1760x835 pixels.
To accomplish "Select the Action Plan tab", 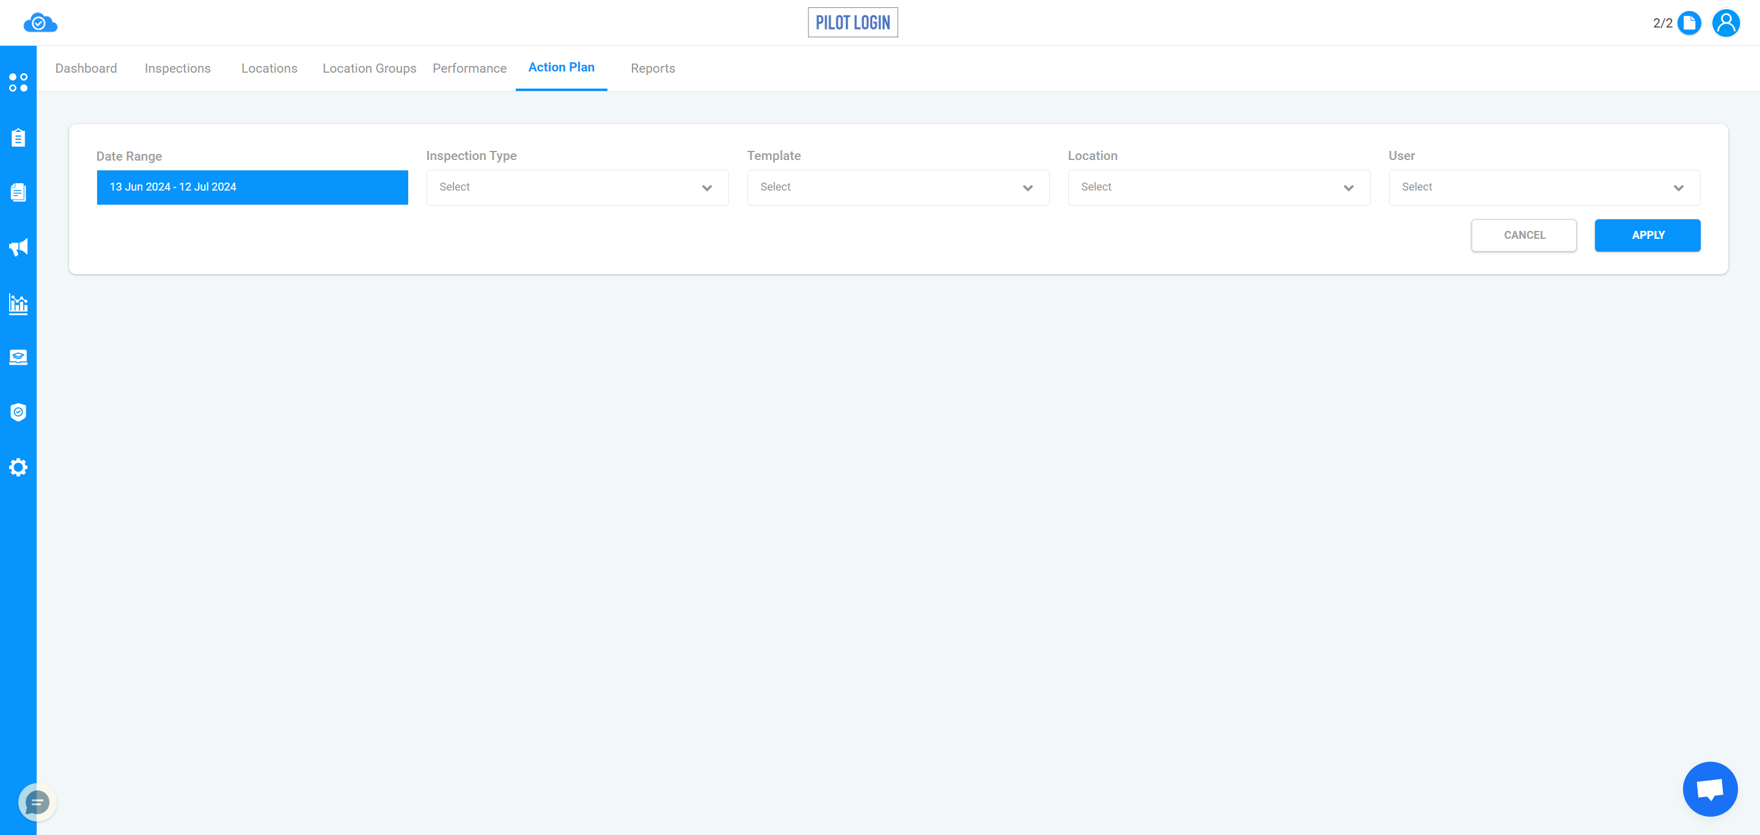I will [x=562, y=67].
